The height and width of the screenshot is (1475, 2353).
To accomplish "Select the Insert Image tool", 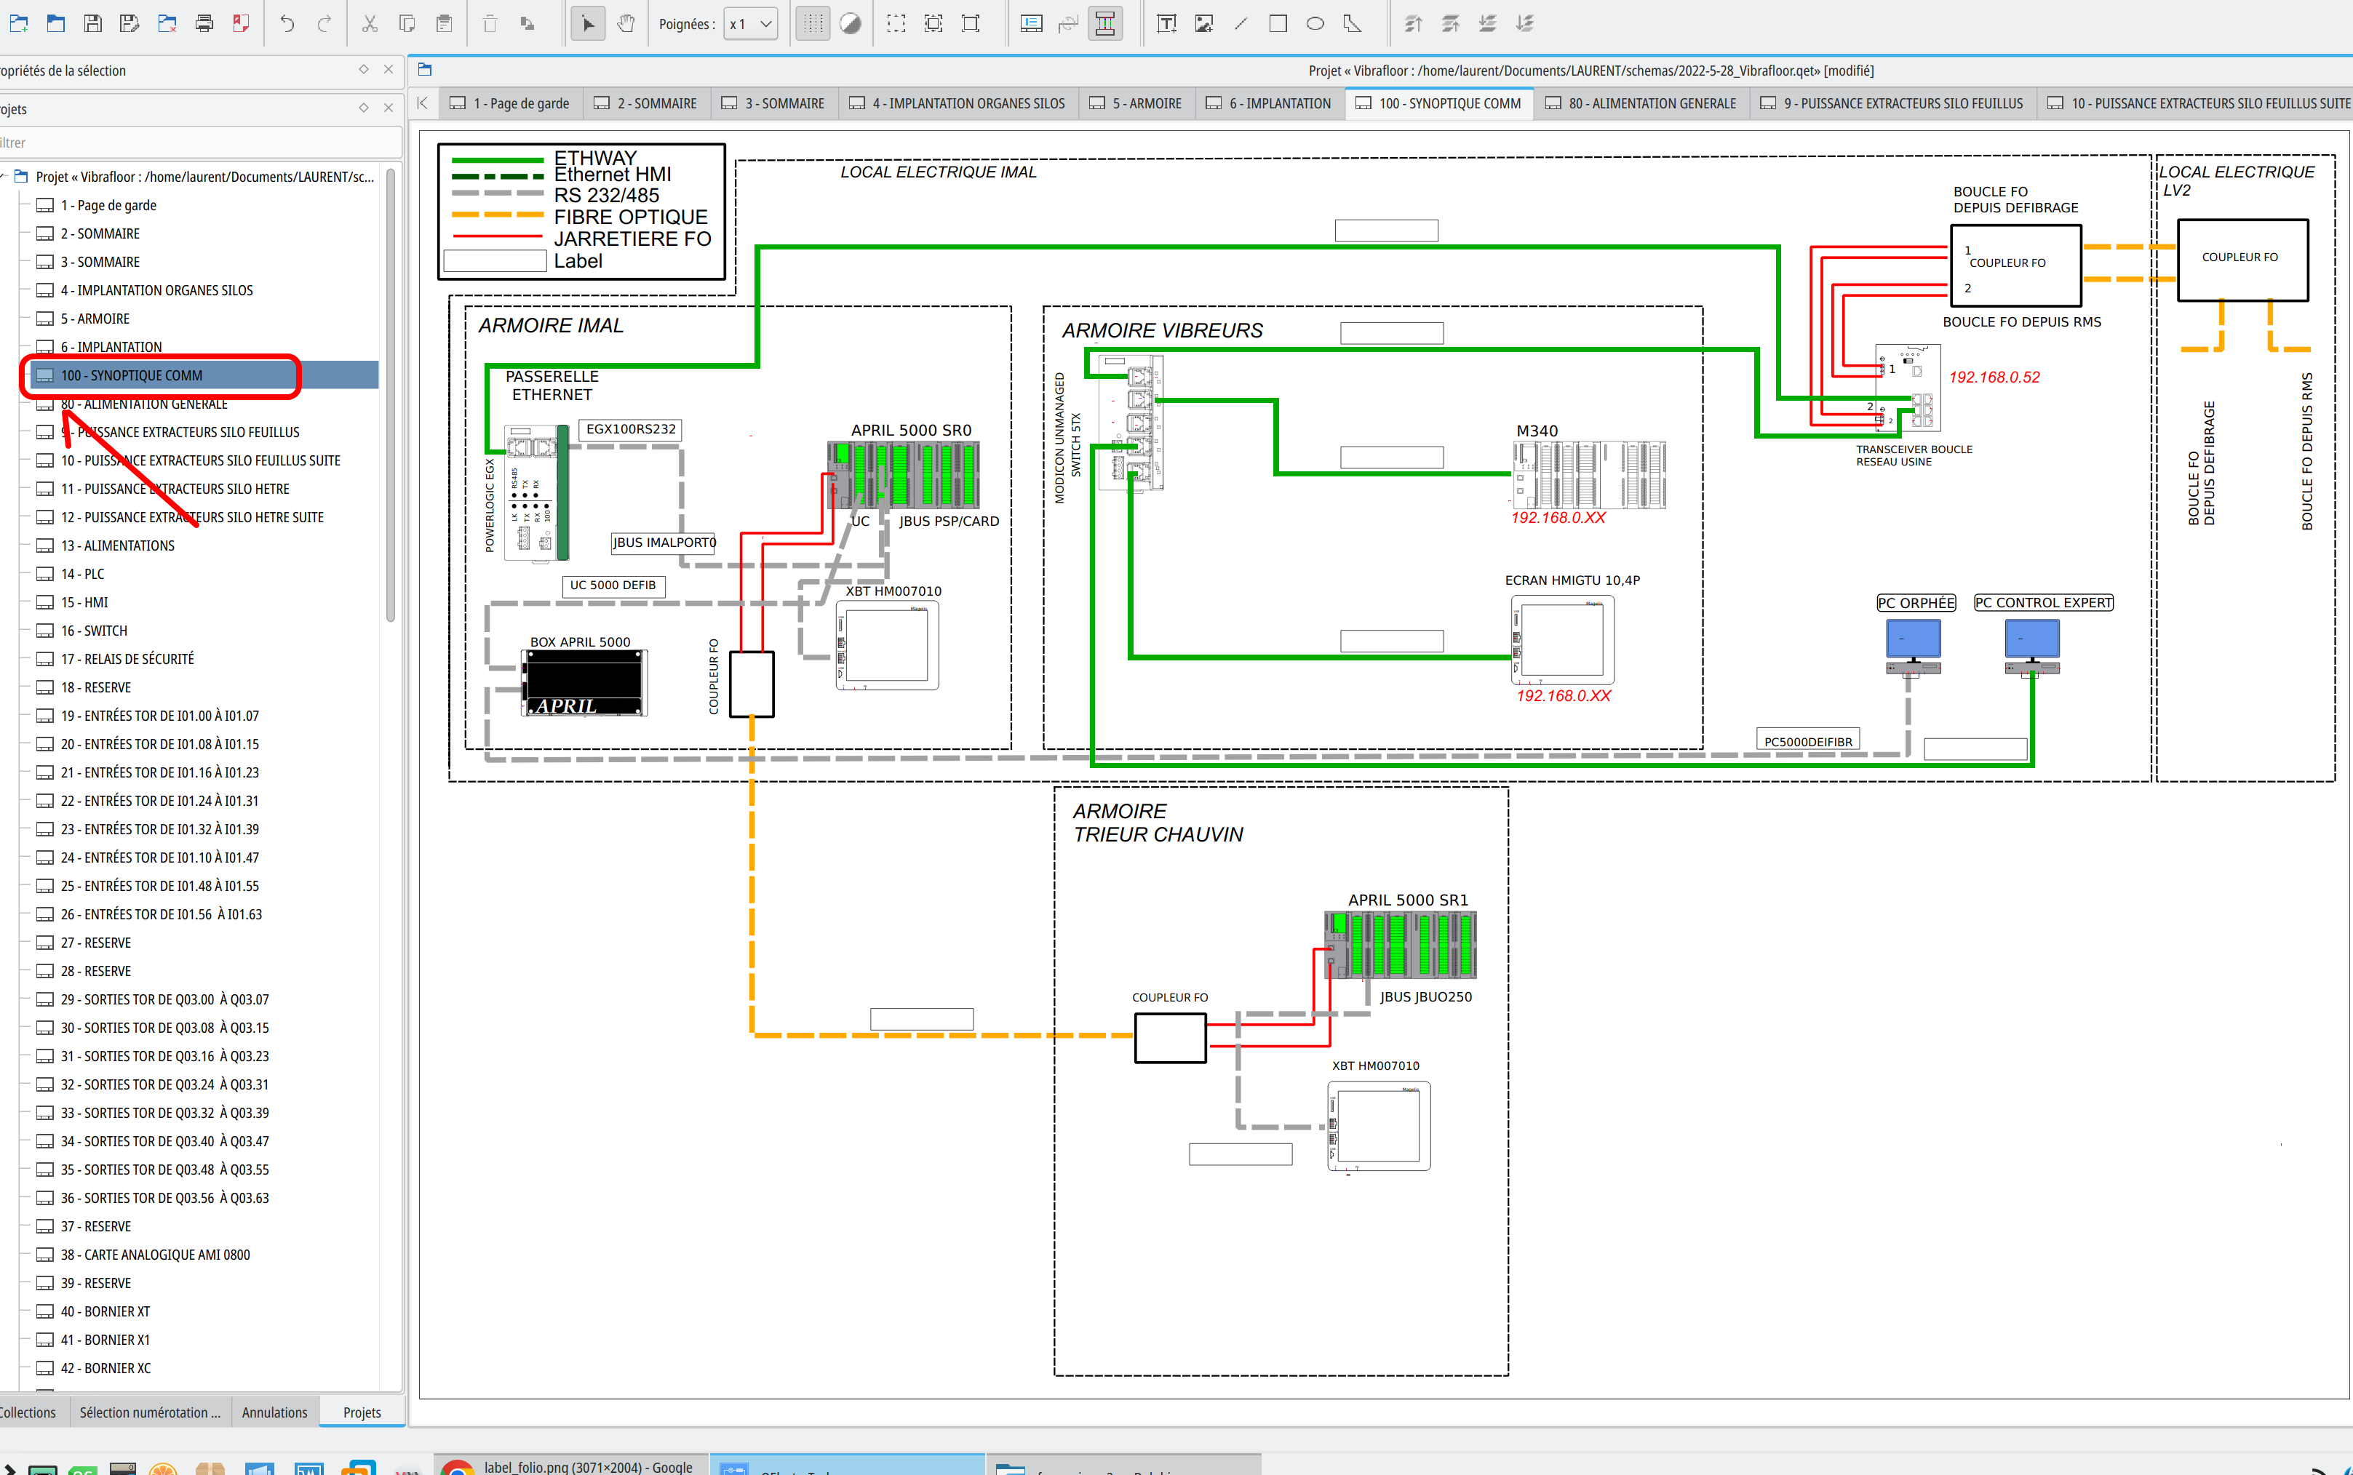I will 1204,23.
